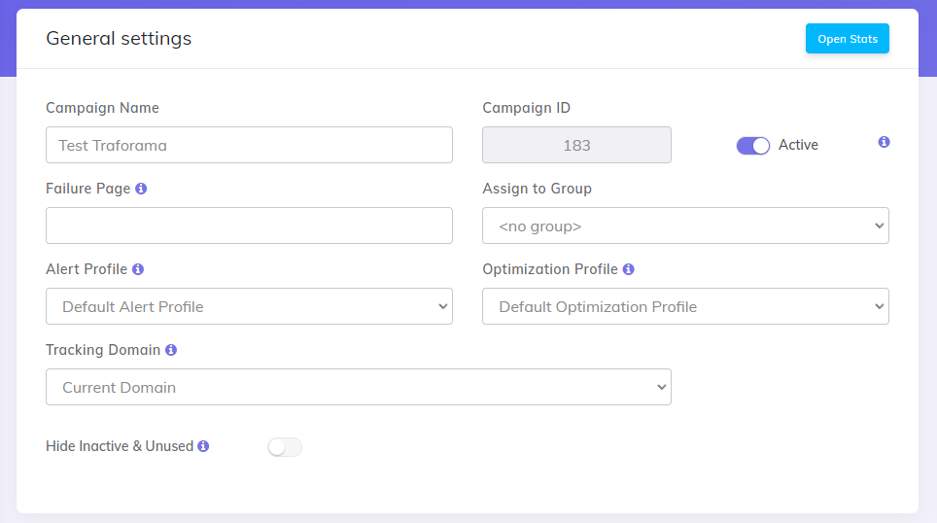Image resolution: width=937 pixels, height=523 pixels.
Task: Click the Campaign Name label
Action: 102,108
